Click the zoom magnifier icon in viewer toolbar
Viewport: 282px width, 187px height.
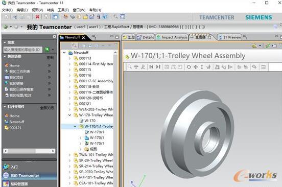129,67
